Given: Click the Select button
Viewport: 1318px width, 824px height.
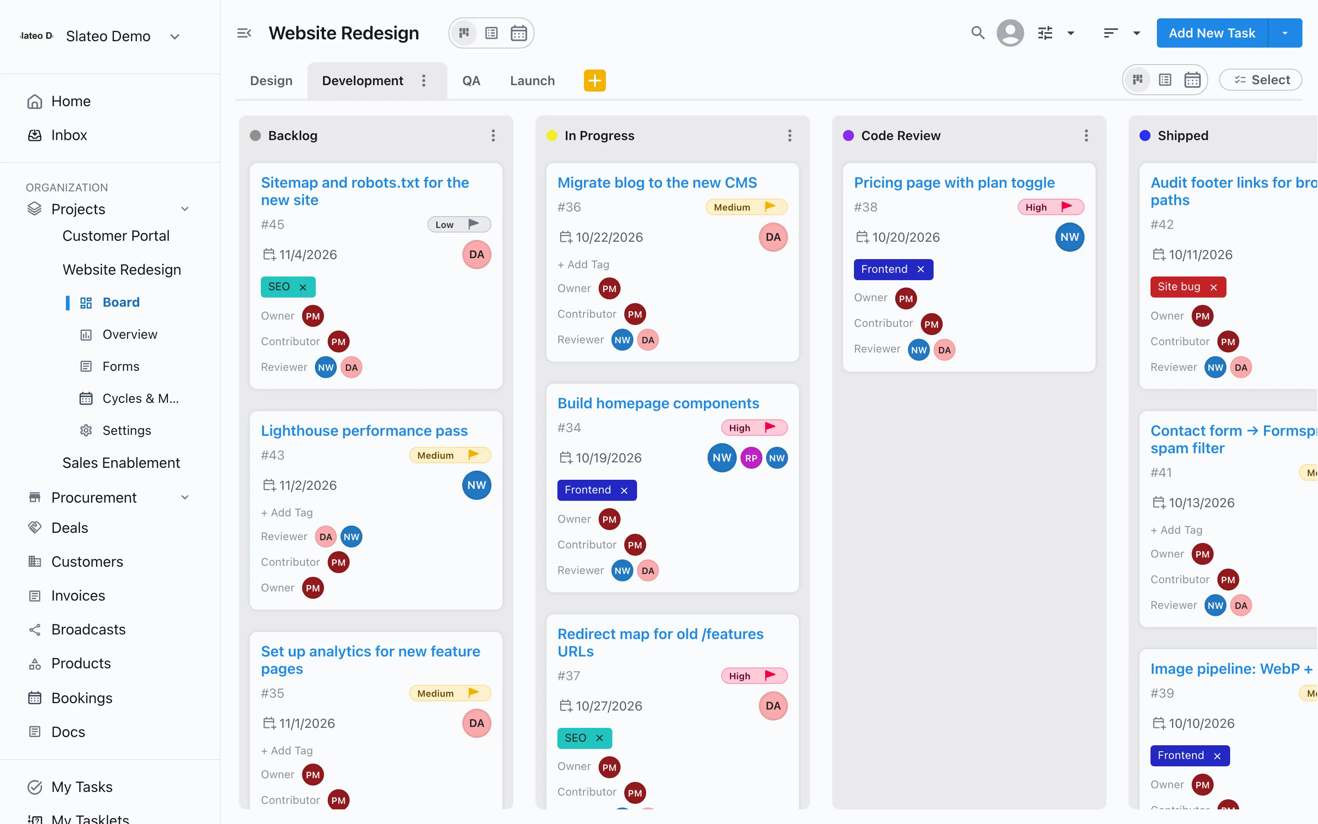Looking at the screenshot, I should click(1260, 80).
